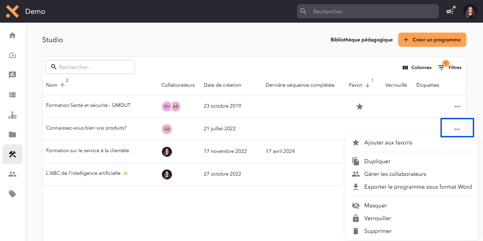The height and width of the screenshot is (241, 483).
Task: Sort by the Nom column header
Action: [x=52, y=85]
